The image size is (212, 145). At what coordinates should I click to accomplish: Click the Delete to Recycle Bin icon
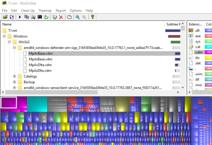click(55, 17)
